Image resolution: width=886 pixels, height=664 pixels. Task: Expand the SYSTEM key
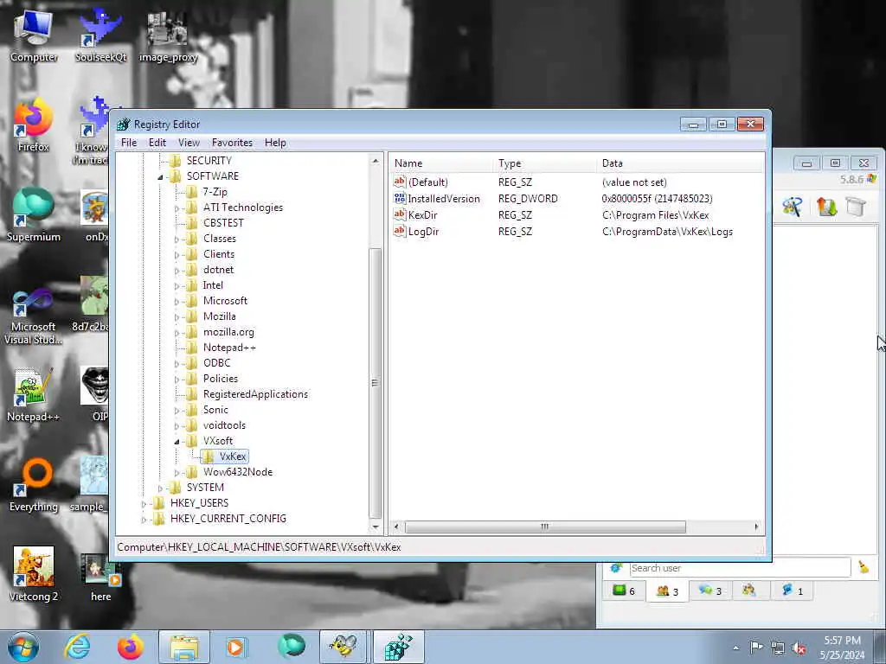pyautogui.click(x=160, y=488)
